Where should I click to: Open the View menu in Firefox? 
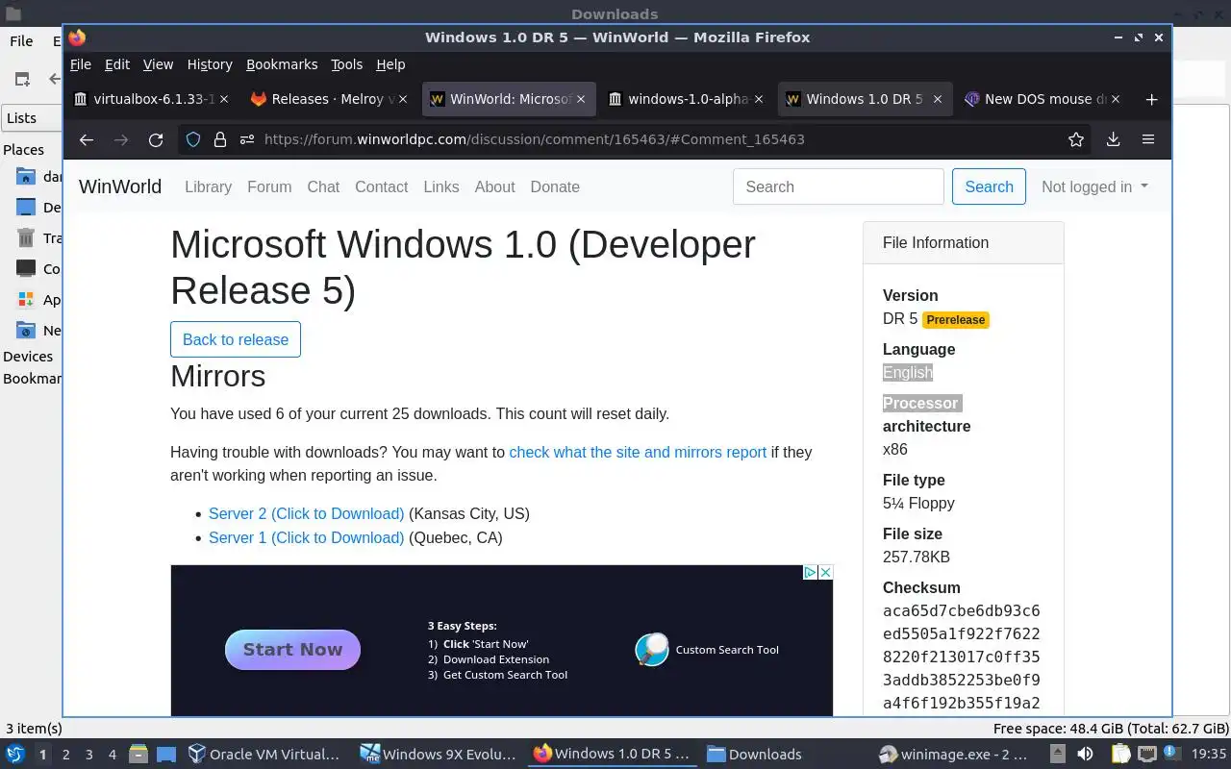point(158,64)
